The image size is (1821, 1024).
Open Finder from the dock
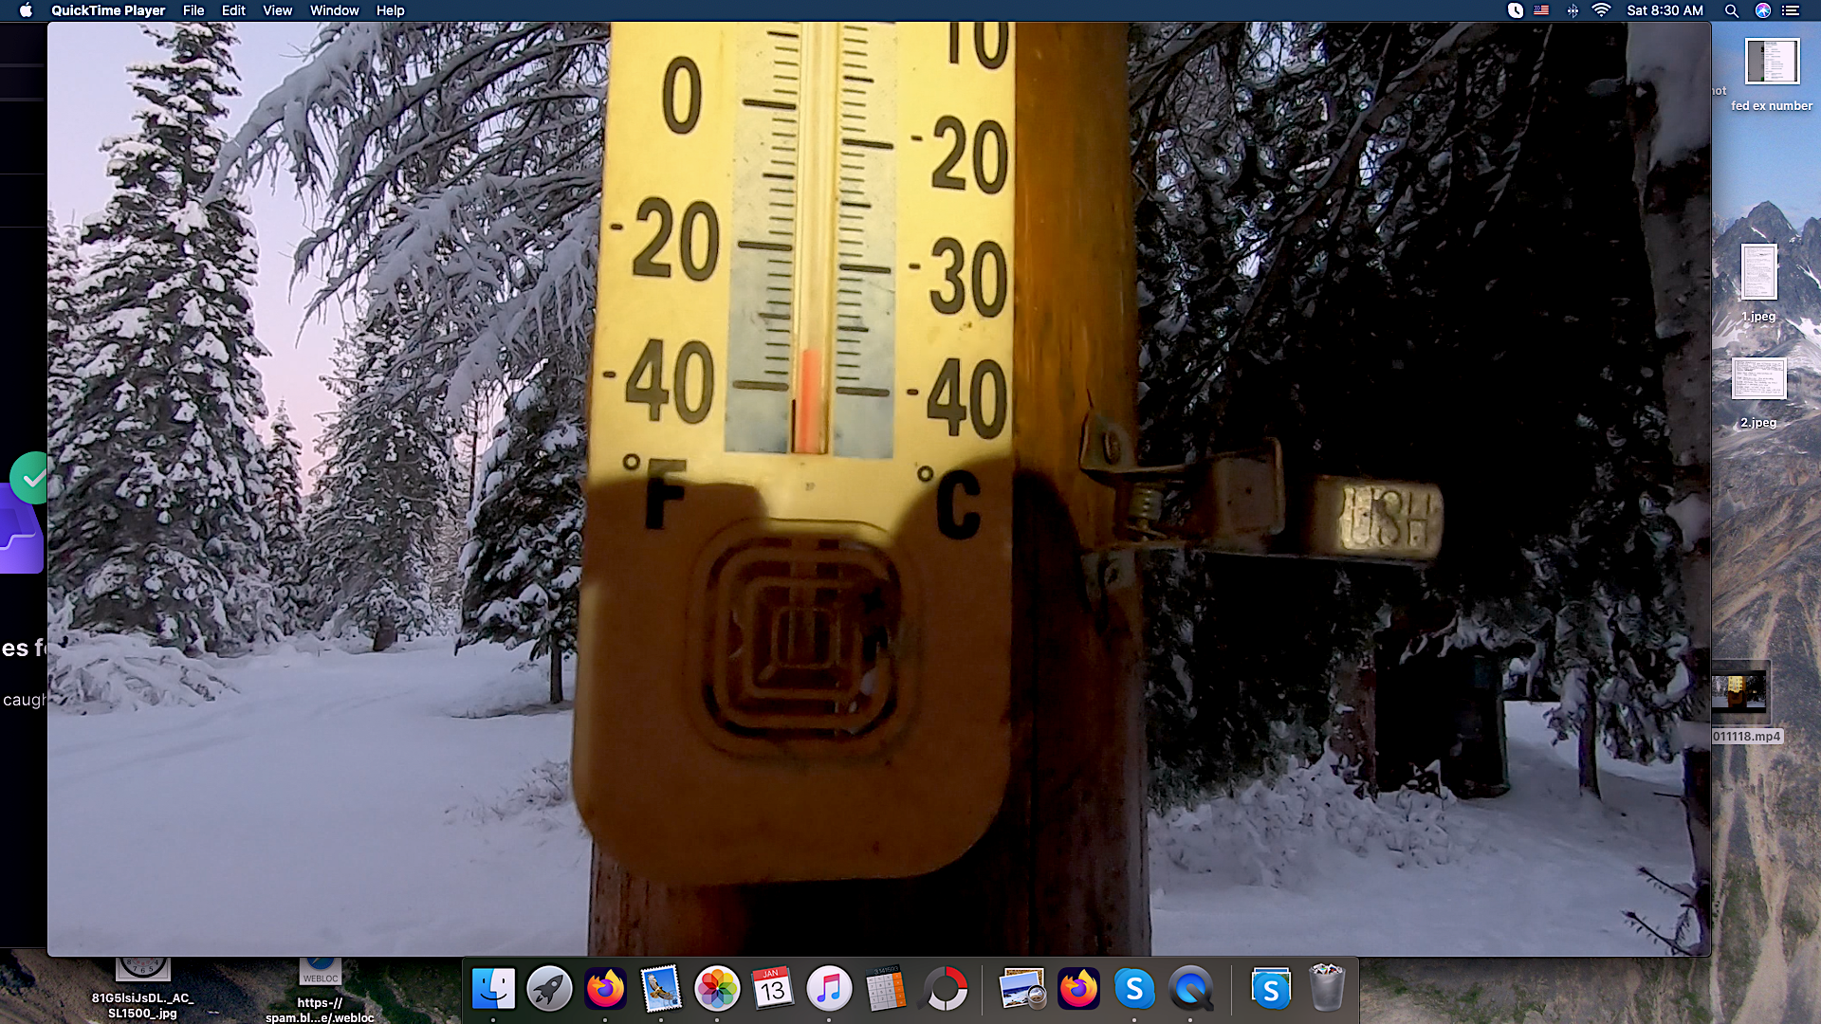(x=493, y=989)
